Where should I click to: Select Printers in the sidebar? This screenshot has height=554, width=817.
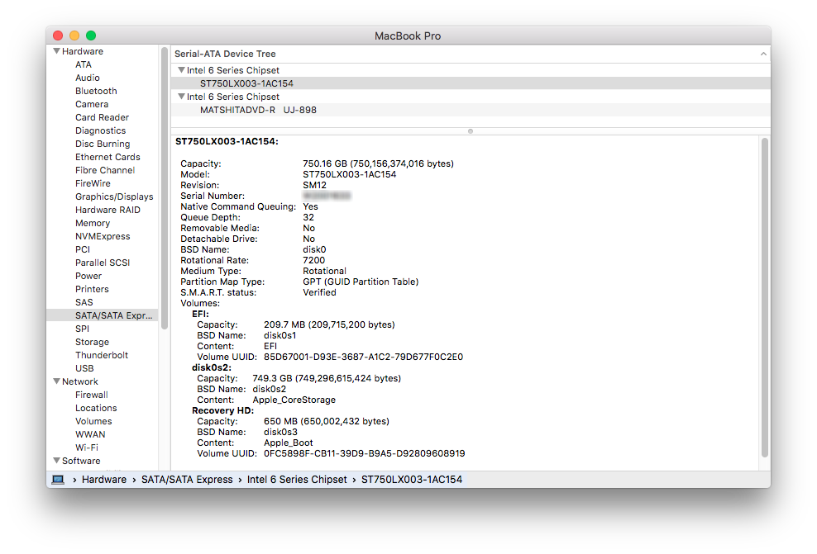click(x=92, y=289)
